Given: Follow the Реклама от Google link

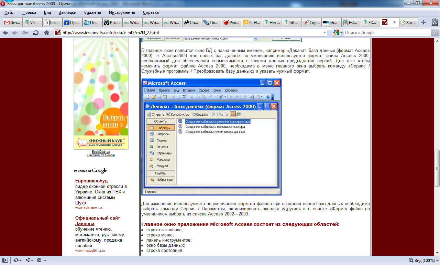Looking at the screenshot, I should pyautogui.click(x=101, y=155).
